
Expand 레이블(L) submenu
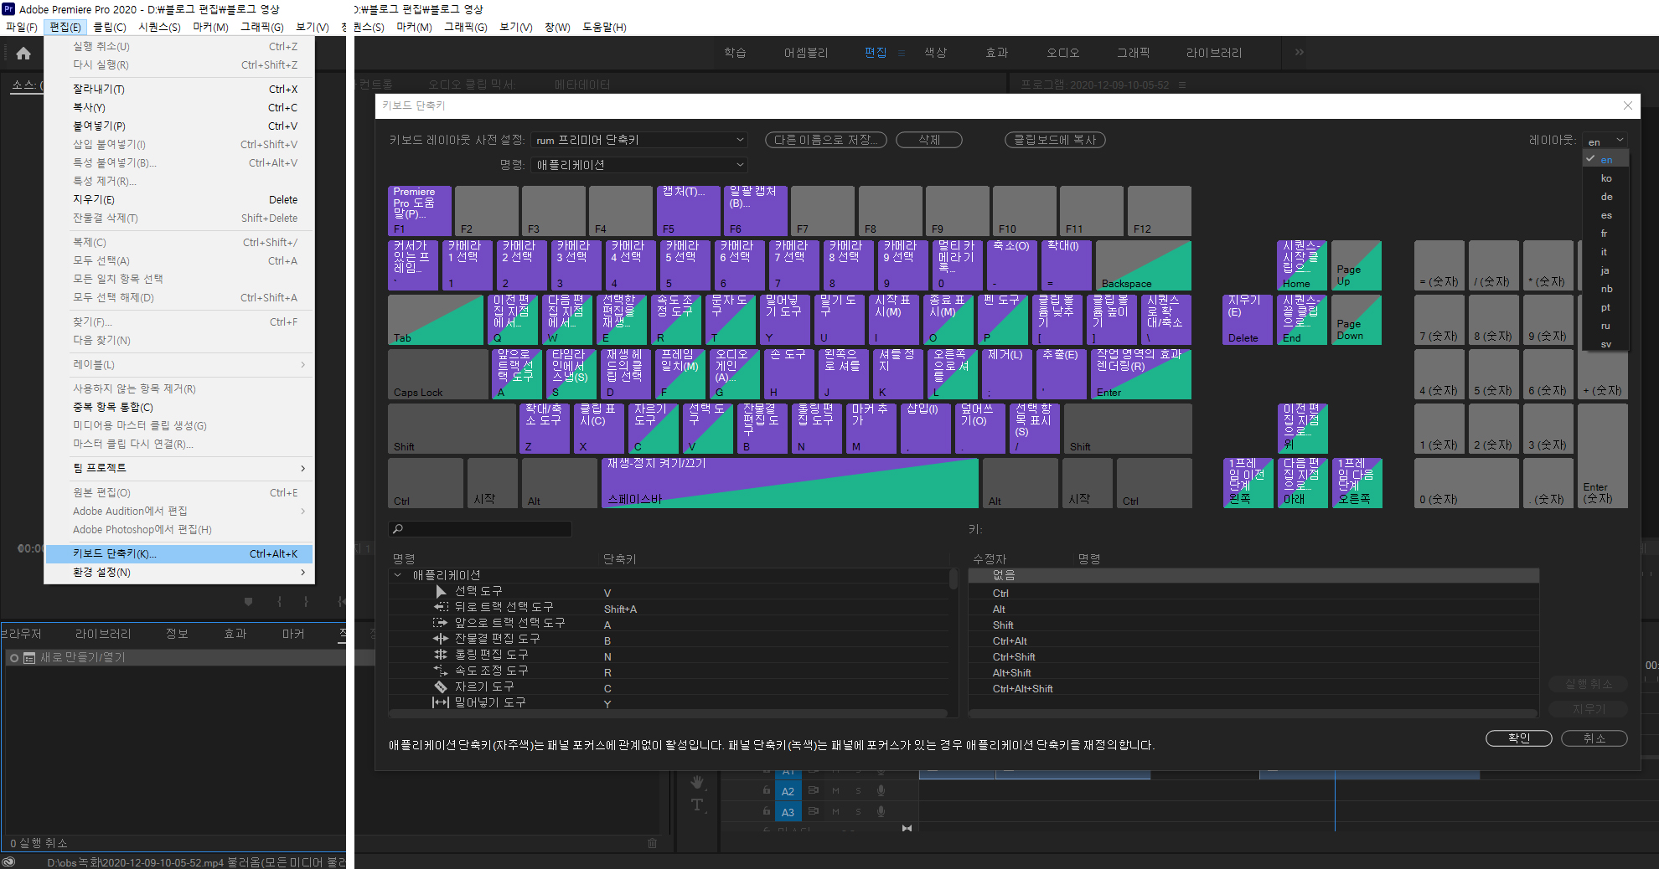179,364
